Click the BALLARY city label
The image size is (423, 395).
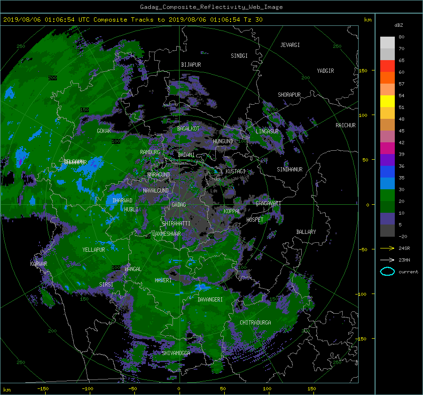(306, 232)
